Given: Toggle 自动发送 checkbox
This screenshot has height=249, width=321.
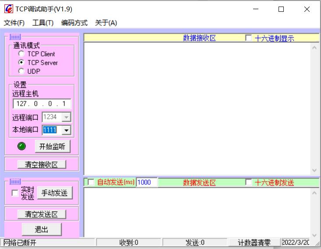Looking at the screenshot, I should point(91,182).
